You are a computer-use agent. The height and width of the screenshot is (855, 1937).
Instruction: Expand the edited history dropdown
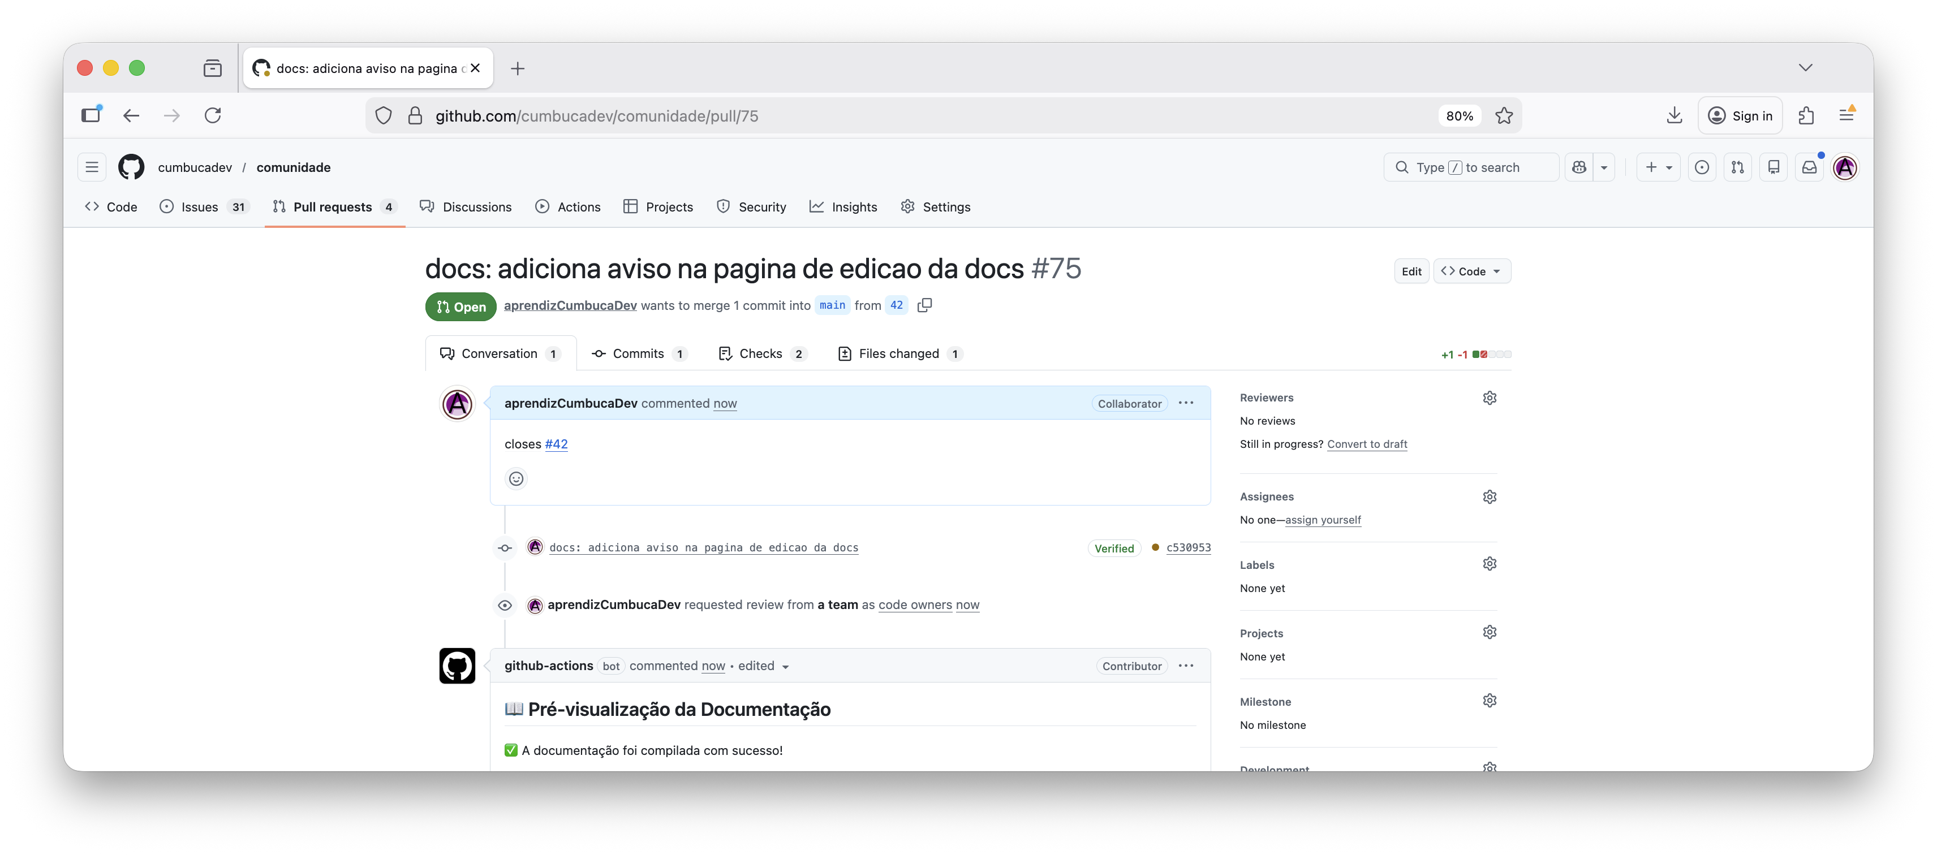pos(764,666)
